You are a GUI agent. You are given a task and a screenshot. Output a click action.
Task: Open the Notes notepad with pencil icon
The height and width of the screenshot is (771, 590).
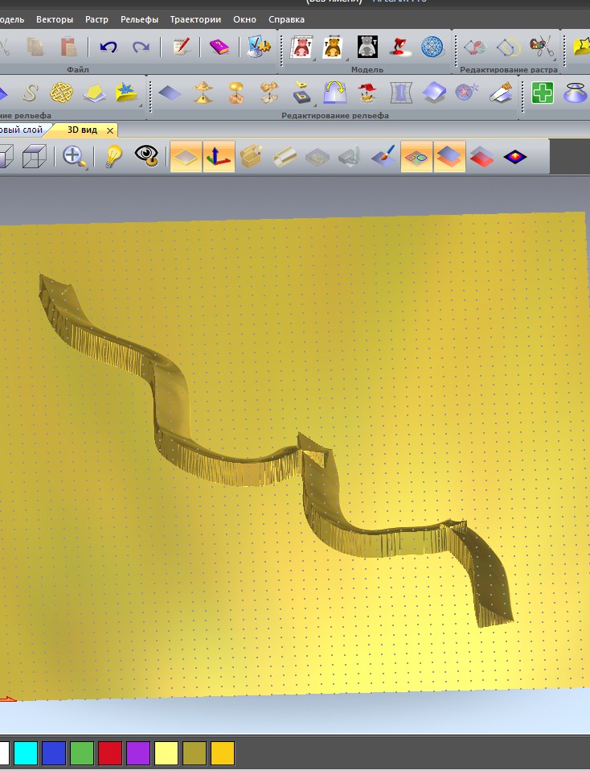pos(182,47)
